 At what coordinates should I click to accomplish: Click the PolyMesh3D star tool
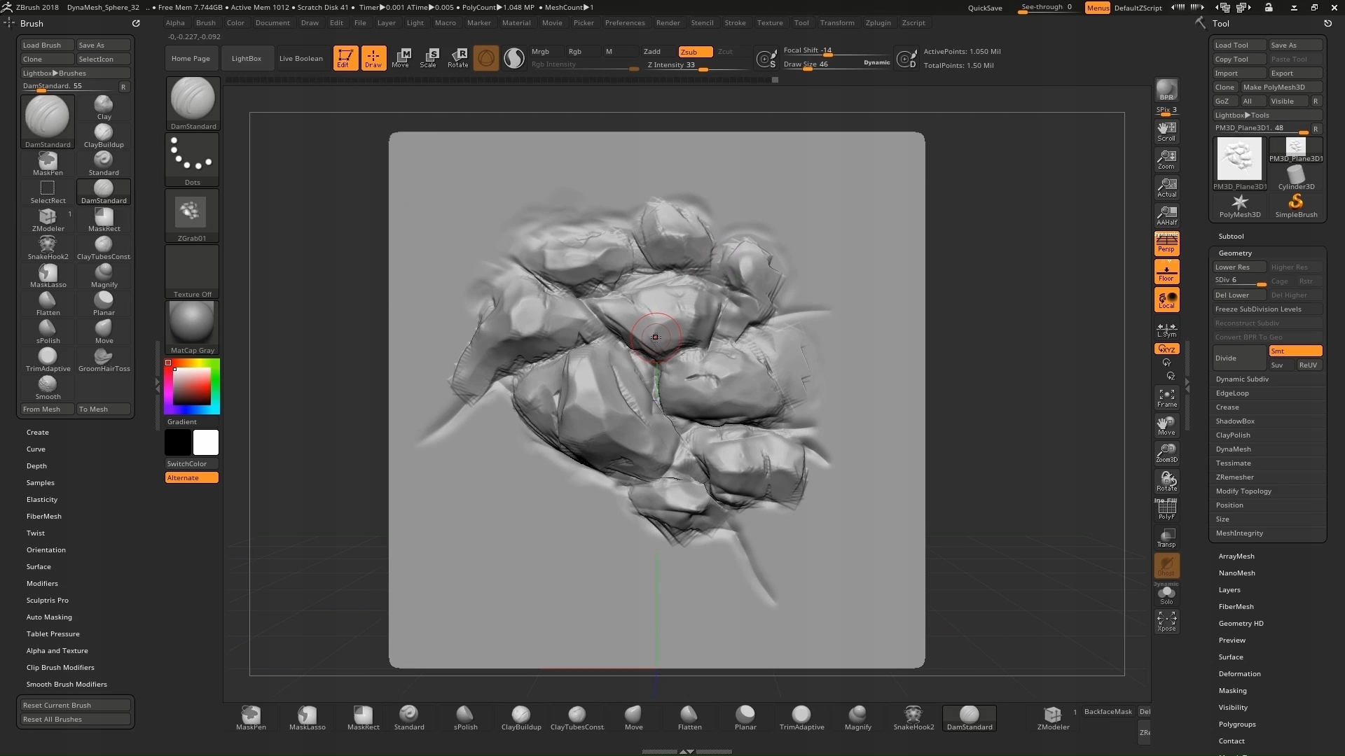[x=1239, y=206]
